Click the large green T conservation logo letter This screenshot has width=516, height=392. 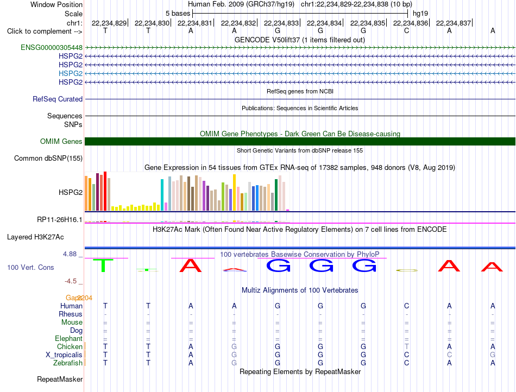click(x=103, y=265)
